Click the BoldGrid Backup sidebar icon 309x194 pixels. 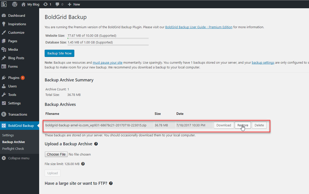(x=4, y=126)
